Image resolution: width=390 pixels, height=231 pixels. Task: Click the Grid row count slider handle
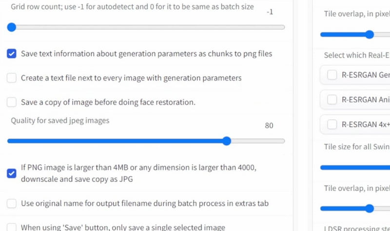(x=12, y=27)
